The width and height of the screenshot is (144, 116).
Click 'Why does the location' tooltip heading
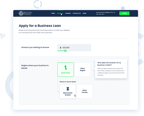(109, 64)
